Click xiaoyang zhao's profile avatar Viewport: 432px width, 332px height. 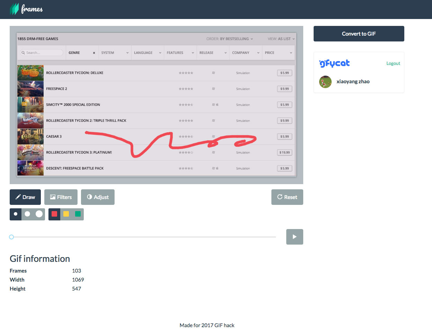(325, 82)
